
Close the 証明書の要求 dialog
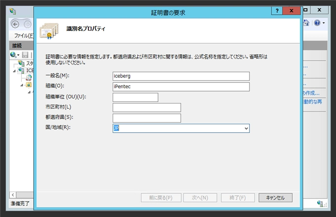(x=292, y=11)
